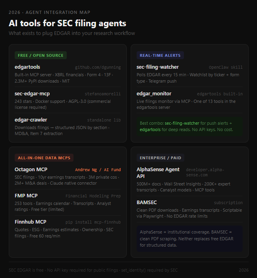Select the Octagon MCP title

[x=31, y=170]
